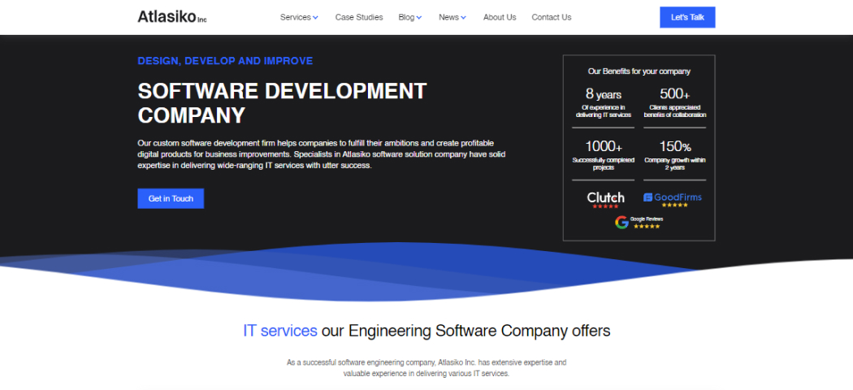Click the blue 'IT services' heading text
Viewport: 853px width, 390px height.
coord(280,331)
